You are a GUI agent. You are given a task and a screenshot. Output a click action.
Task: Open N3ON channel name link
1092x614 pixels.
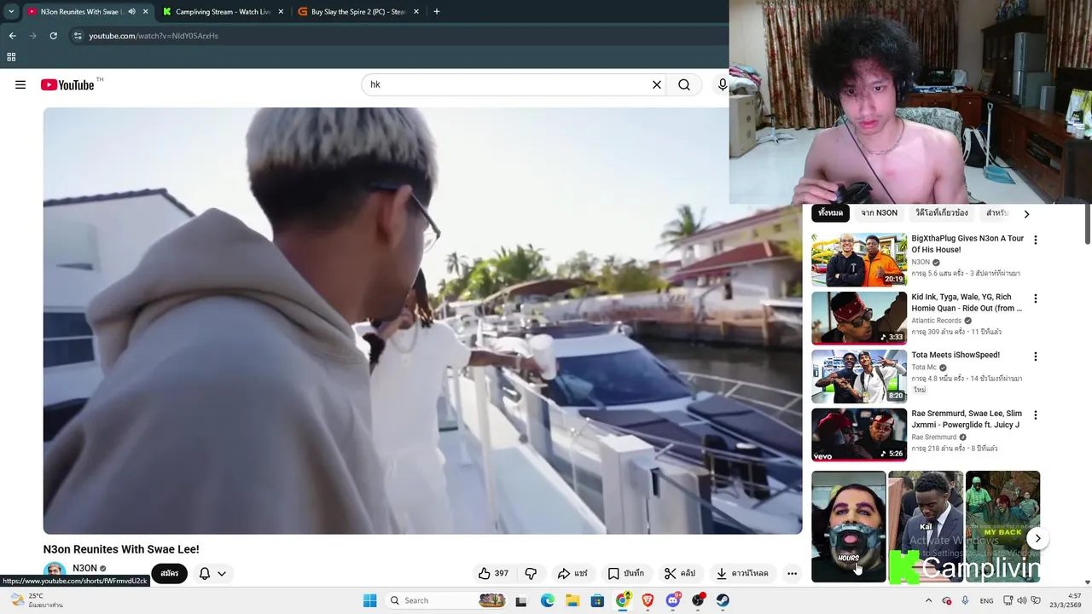[84, 568]
